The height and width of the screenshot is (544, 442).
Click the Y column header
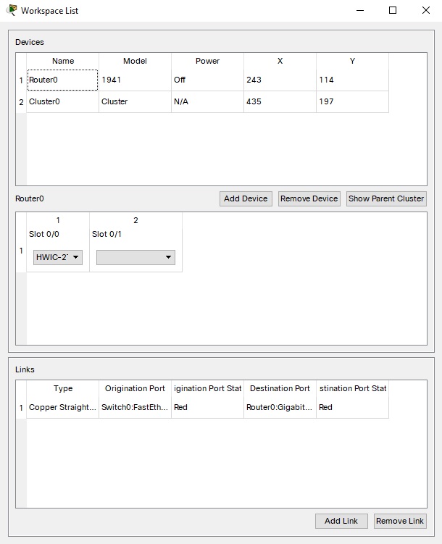352,61
